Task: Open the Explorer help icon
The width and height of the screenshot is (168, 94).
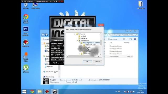Action: [135, 39]
